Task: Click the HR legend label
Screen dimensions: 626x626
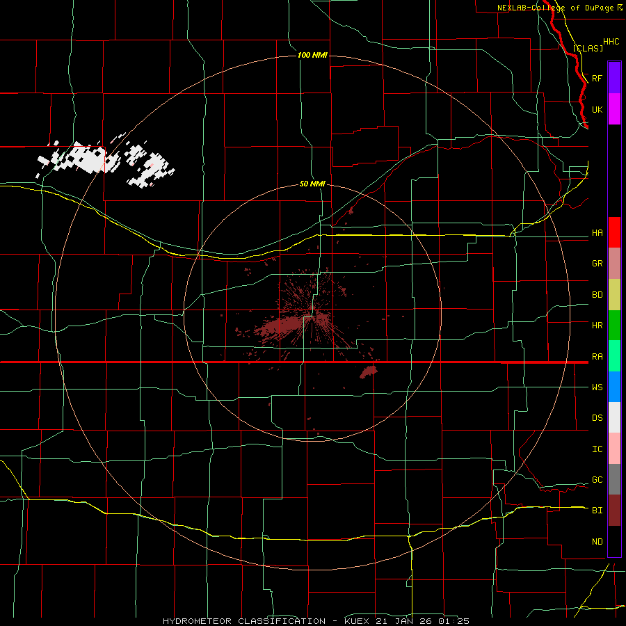Action: (x=597, y=326)
